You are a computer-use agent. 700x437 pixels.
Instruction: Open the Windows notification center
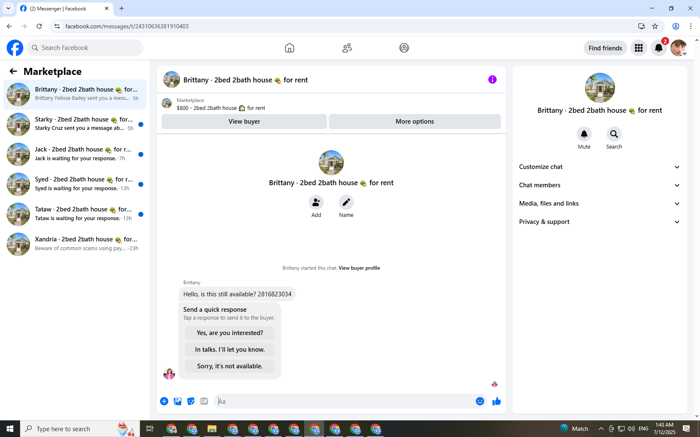coord(686,429)
